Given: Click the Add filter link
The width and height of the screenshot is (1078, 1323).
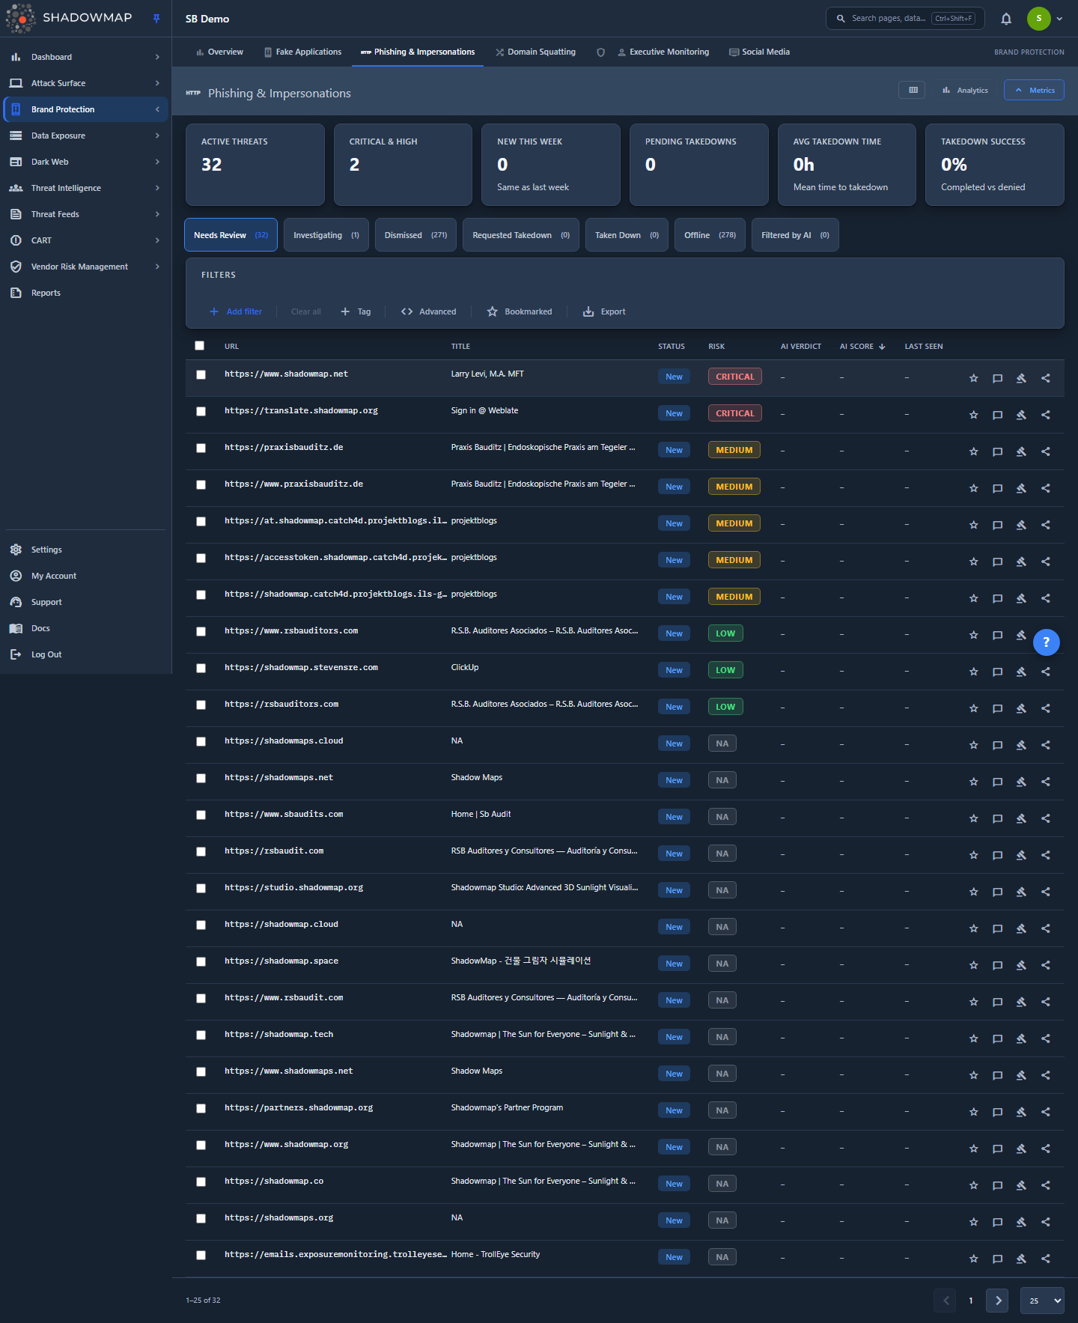Looking at the screenshot, I should [236, 311].
